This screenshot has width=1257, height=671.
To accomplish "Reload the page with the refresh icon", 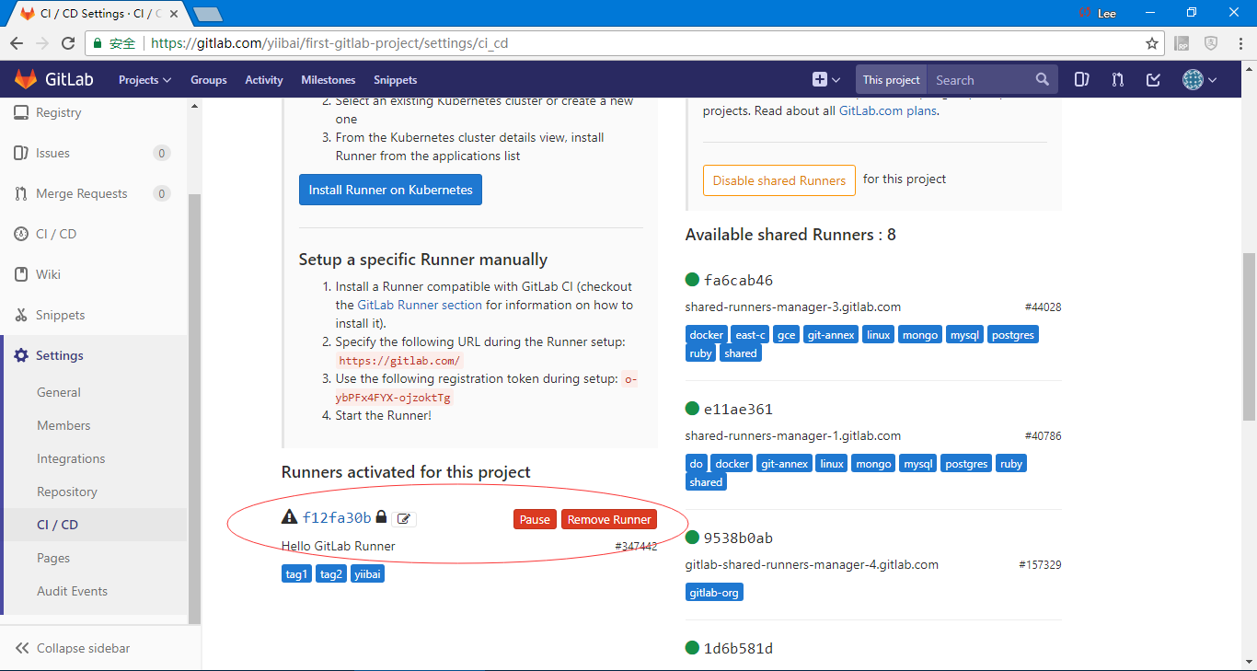I will (68, 43).
